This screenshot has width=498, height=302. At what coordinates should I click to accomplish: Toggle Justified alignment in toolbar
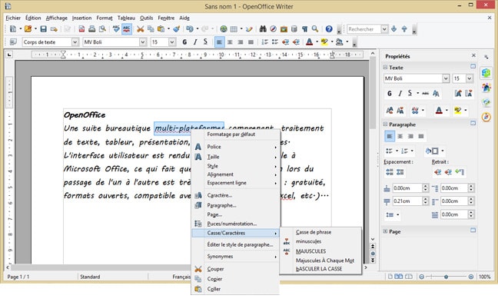tap(251, 42)
